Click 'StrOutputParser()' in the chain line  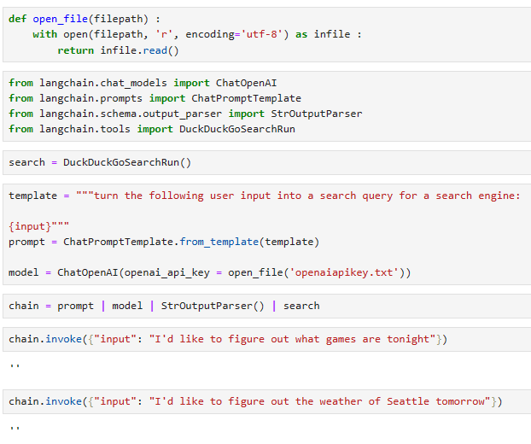[213, 306]
